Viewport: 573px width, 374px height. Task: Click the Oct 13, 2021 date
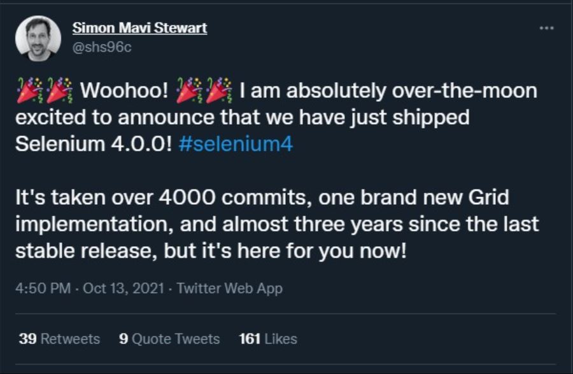(x=124, y=288)
